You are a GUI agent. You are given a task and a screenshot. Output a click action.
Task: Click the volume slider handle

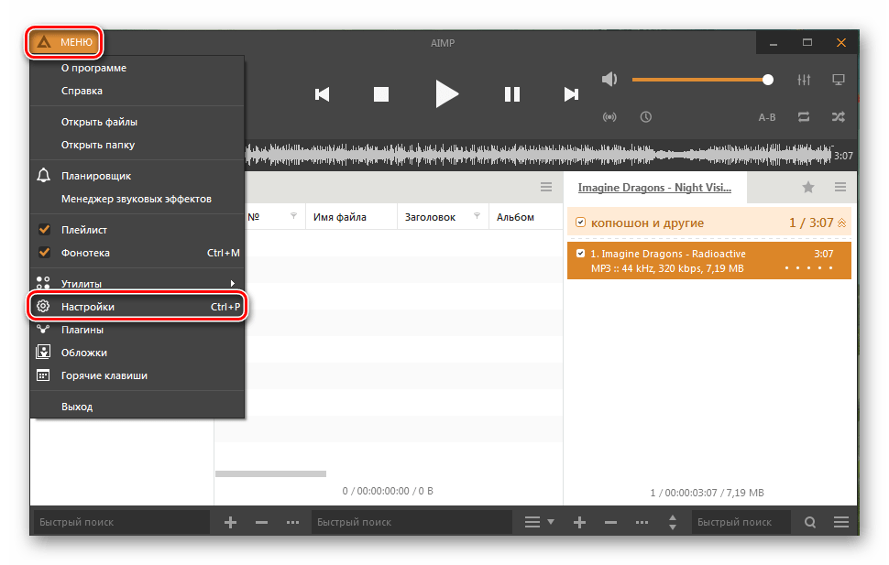[768, 80]
